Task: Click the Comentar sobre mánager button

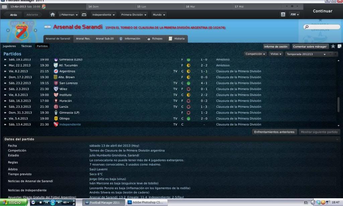Action: pos(310,46)
